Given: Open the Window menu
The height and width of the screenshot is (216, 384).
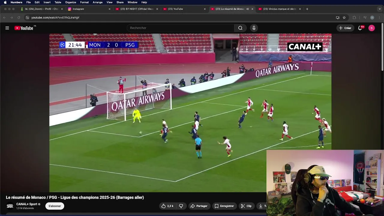Looking at the screenshot, I should tap(133, 2).
